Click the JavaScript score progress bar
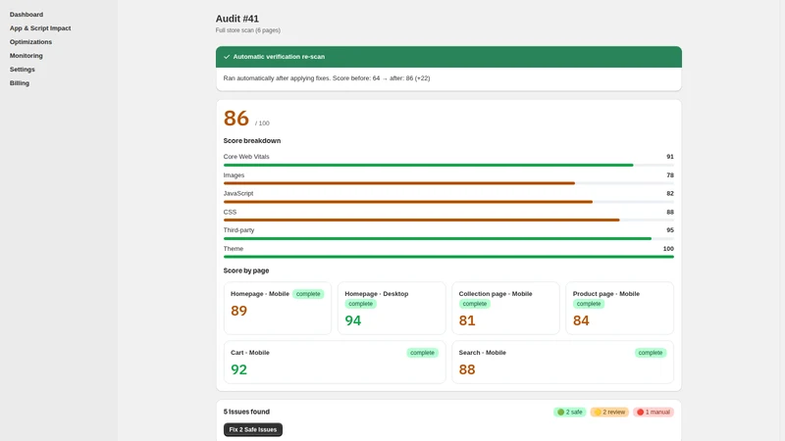This screenshot has height=441, width=785. pos(448,202)
